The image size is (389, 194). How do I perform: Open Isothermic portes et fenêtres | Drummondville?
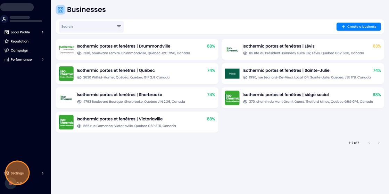pos(124,47)
